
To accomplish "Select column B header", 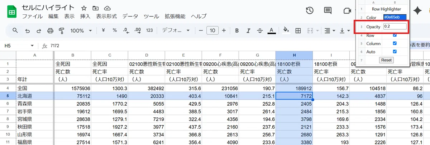I will [73, 55].
